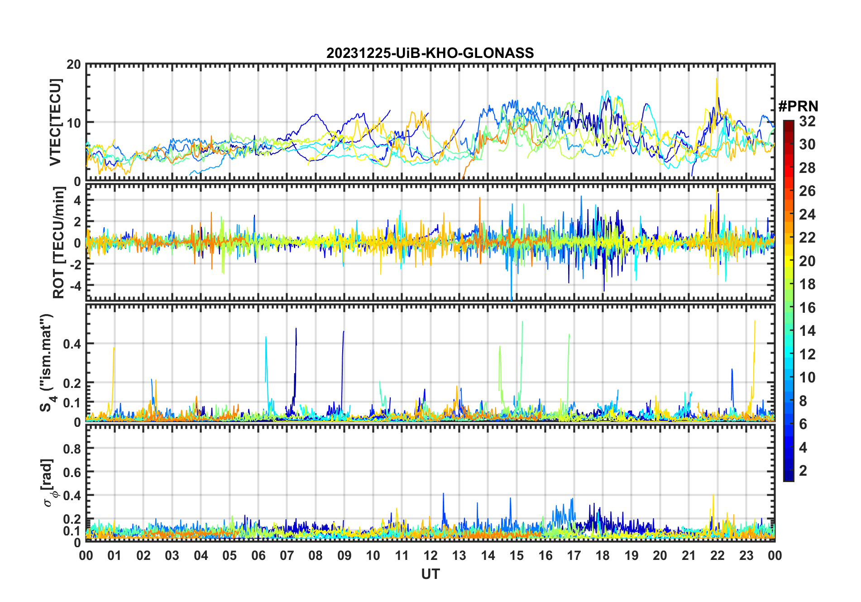Click colorbar tick label "32"
861x602 pixels.
coord(807,121)
